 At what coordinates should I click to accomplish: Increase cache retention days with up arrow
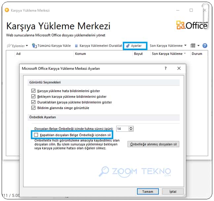(131, 128)
